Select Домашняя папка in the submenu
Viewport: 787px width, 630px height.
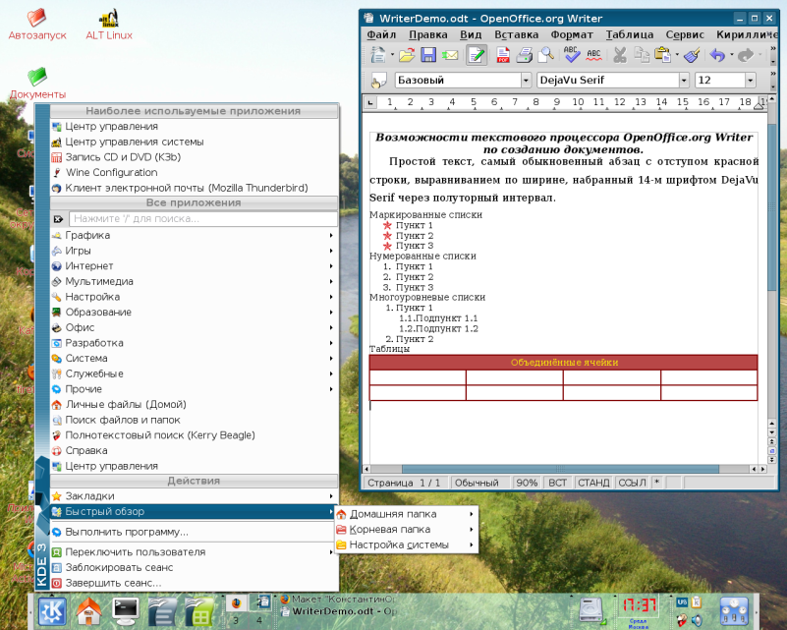[393, 514]
